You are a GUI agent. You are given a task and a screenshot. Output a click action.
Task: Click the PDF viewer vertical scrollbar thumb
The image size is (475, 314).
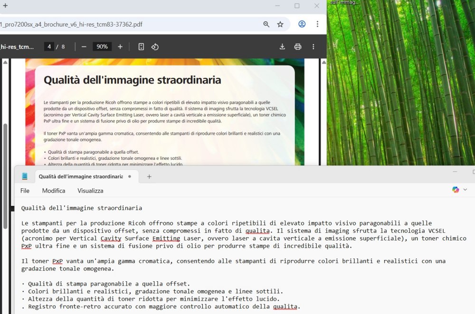[5, 176]
